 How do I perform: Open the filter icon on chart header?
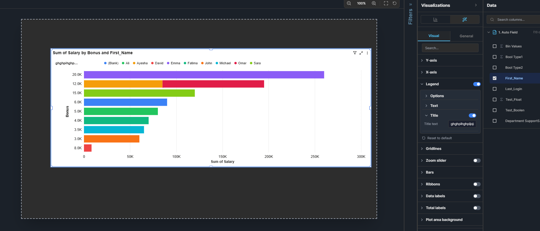(x=355, y=53)
